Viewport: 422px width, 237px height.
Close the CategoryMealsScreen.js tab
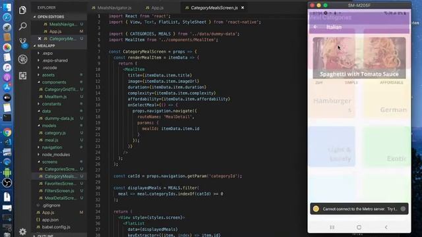click(x=243, y=8)
